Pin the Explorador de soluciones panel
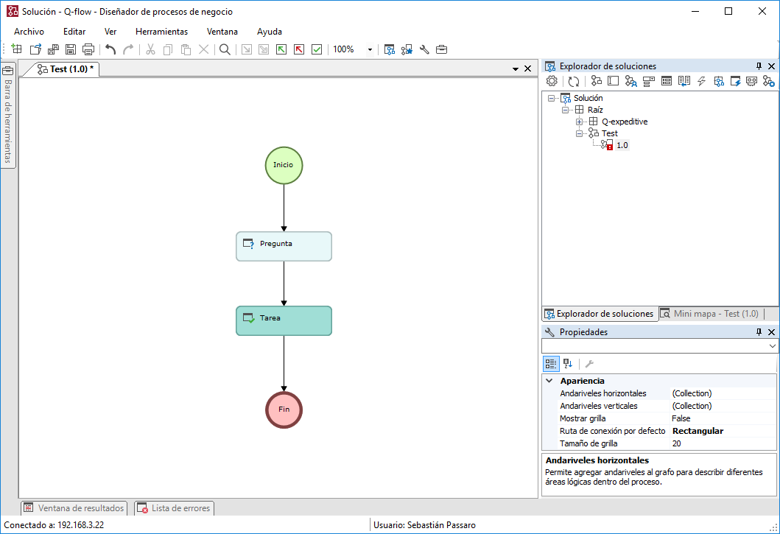 [x=759, y=66]
